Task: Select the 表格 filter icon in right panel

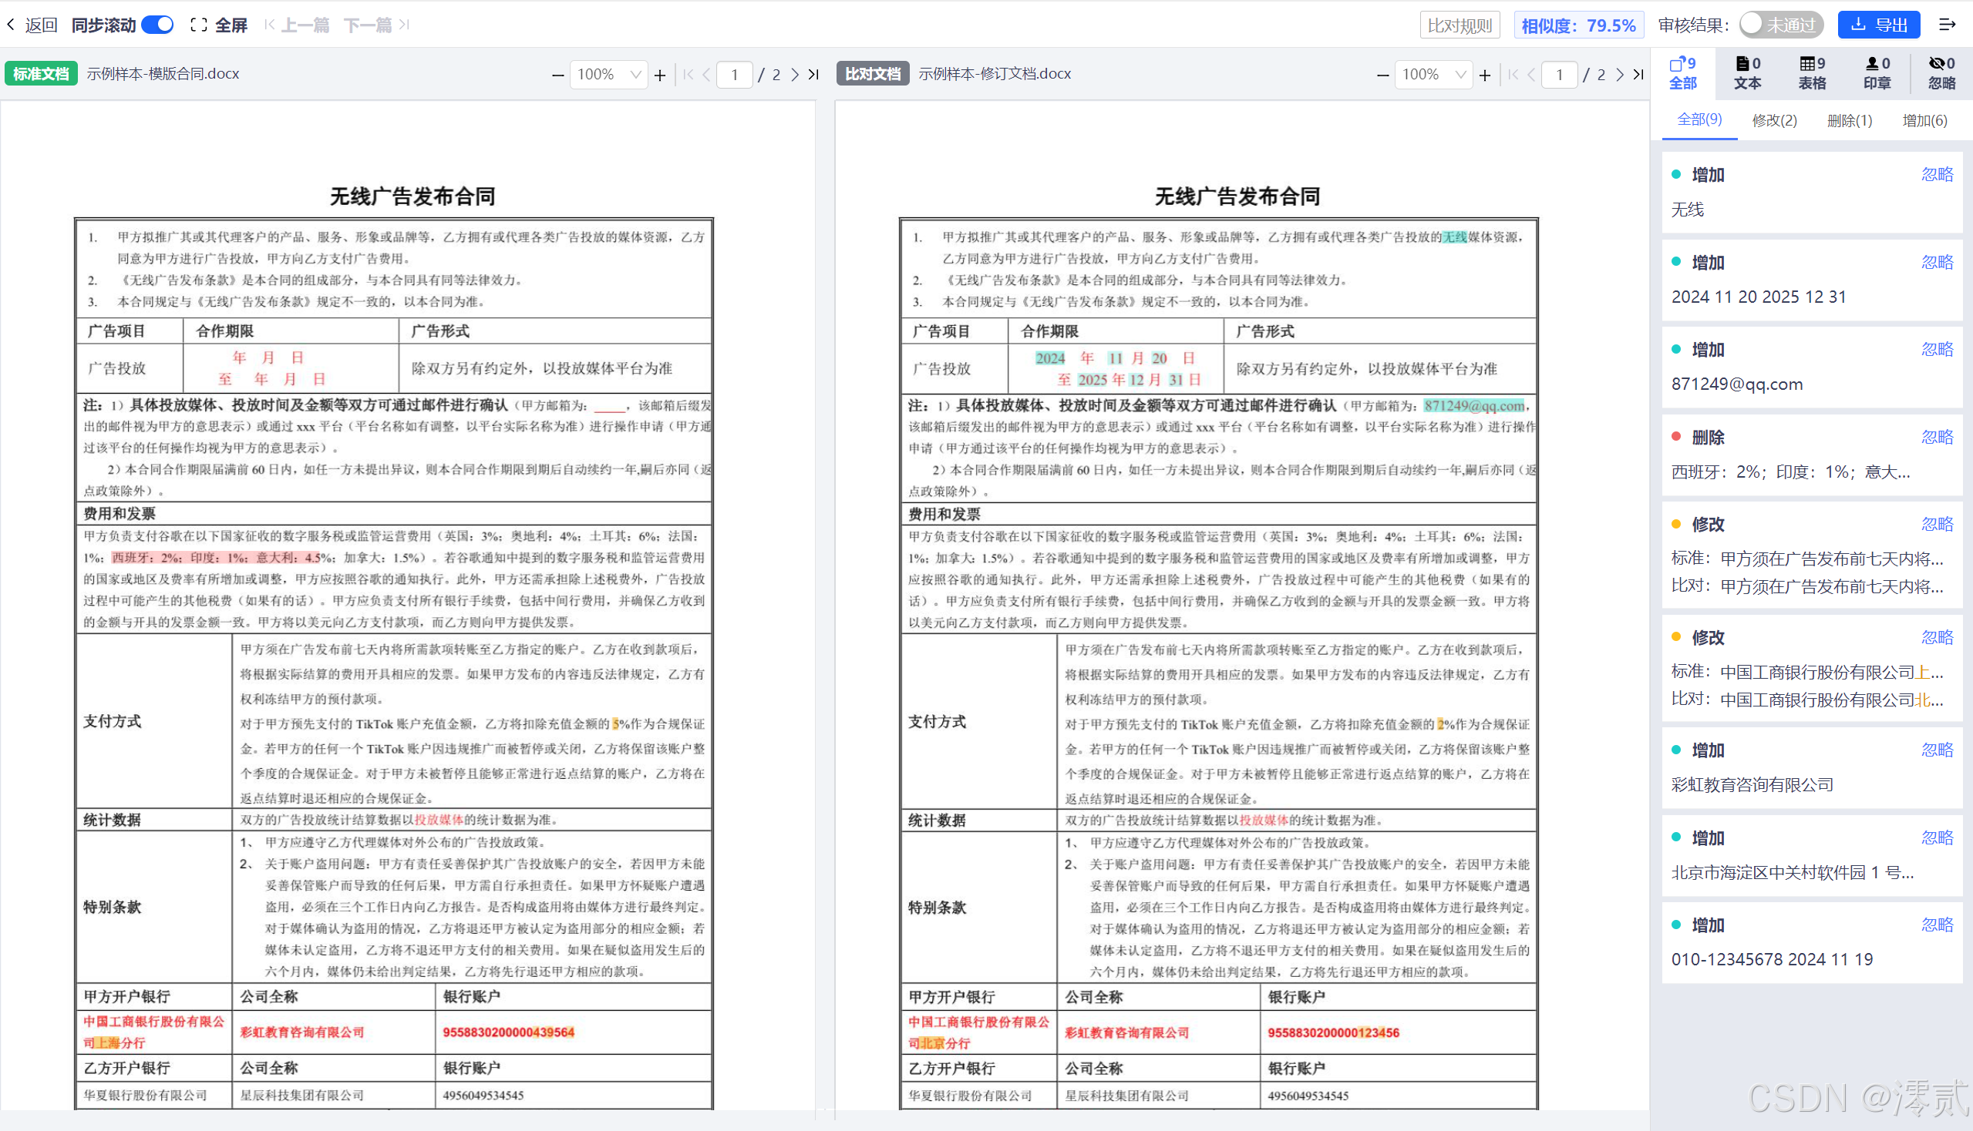Action: coord(1812,72)
